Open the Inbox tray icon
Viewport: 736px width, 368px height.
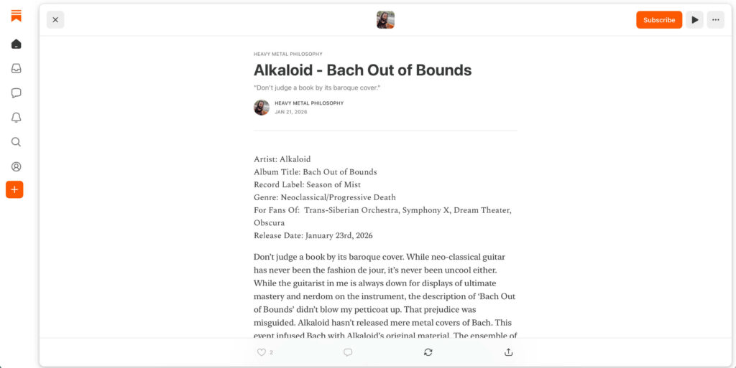coord(16,68)
